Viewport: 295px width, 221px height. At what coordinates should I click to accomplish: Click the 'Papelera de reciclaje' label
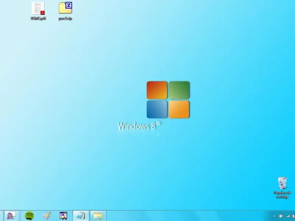click(282, 194)
